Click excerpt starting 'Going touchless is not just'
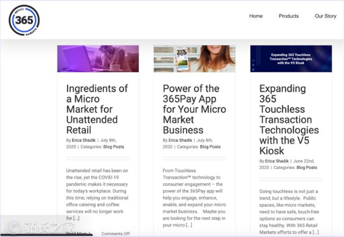 click(x=289, y=212)
